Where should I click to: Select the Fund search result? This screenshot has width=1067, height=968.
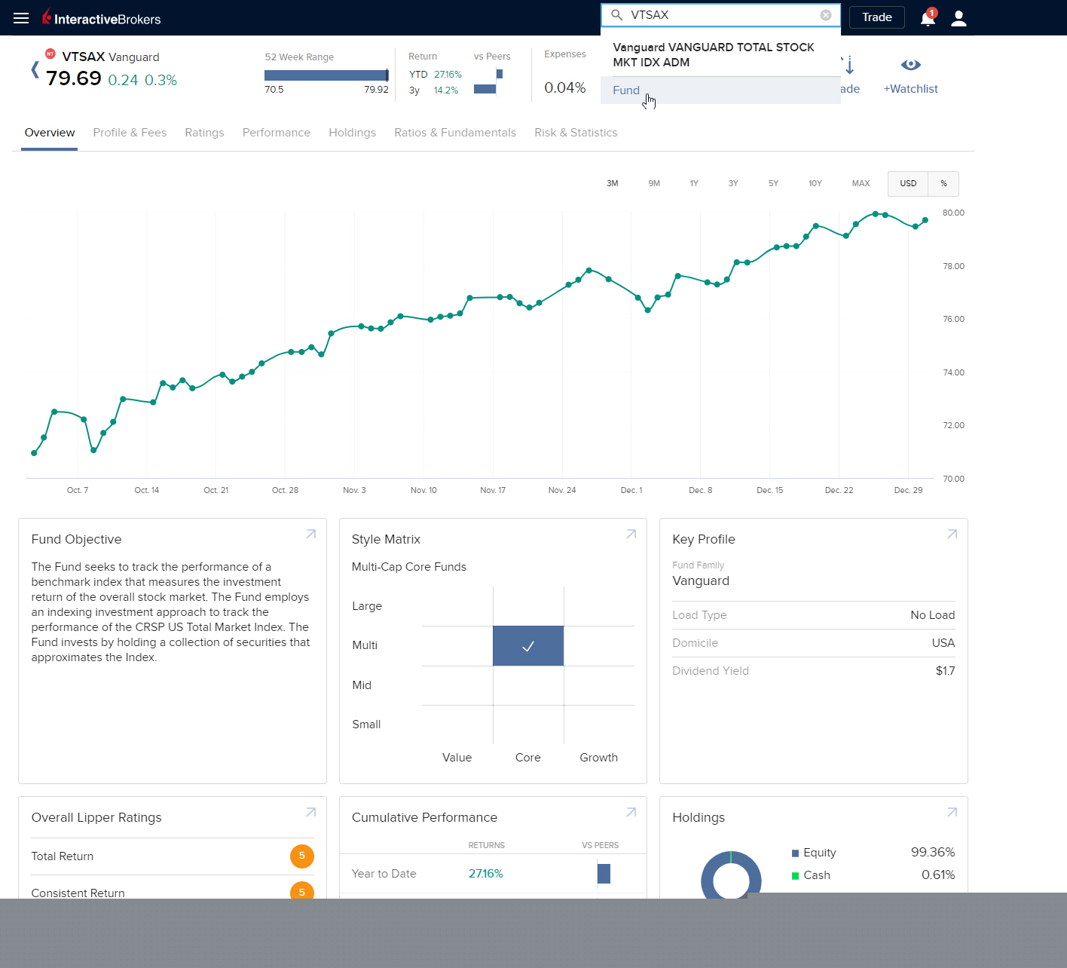tap(720, 90)
